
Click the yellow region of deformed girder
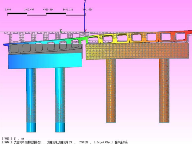[x=111, y=39]
